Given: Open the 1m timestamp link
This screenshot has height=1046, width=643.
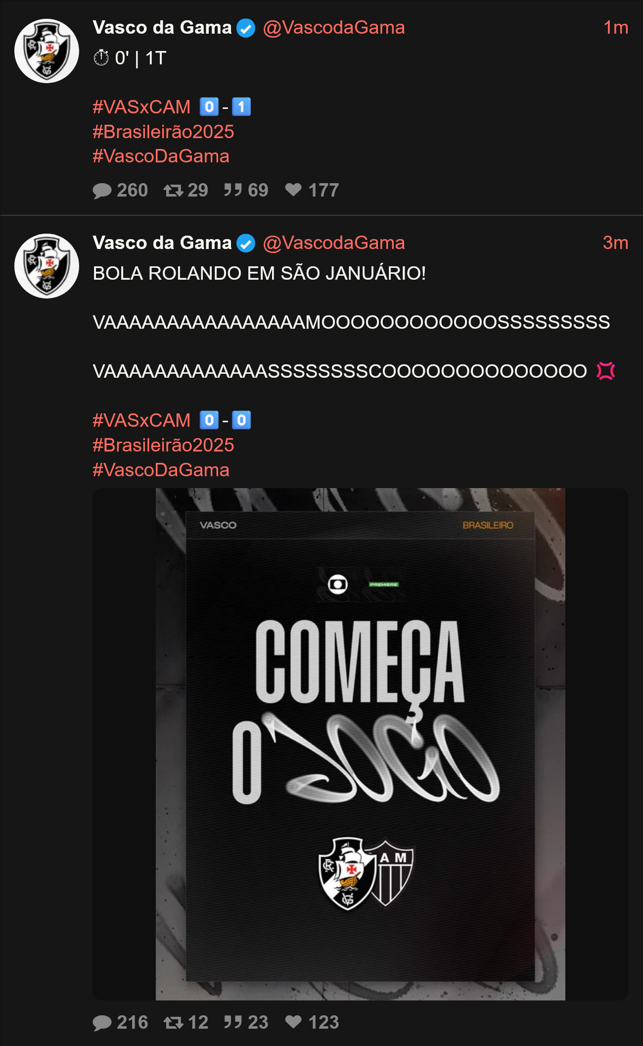Looking at the screenshot, I should 616,28.
